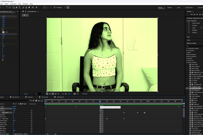The height and width of the screenshot is (135, 203).
Task: Select the Brush tool
Action: [x=23, y=7]
